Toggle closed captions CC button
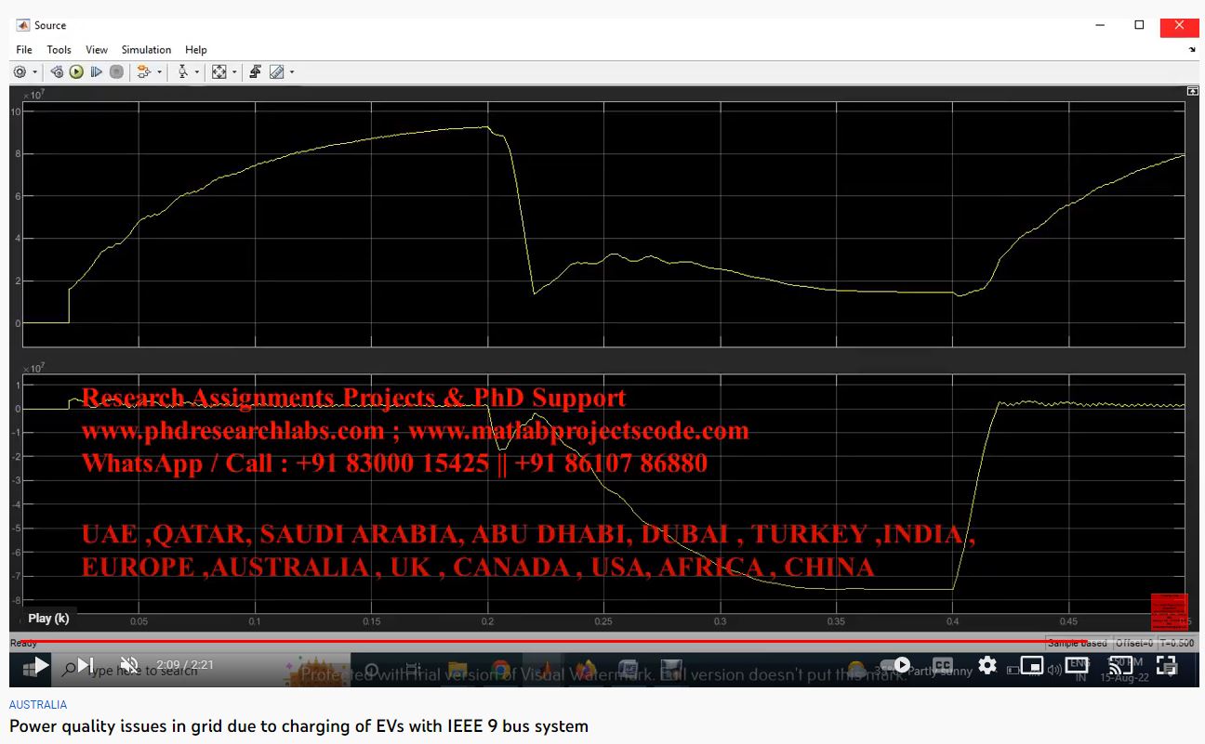The width and height of the screenshot is (1205, 744). (942, 665)
